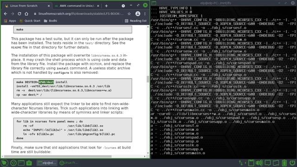Click page scroll down arrow
297x167 pixels.
148,153
